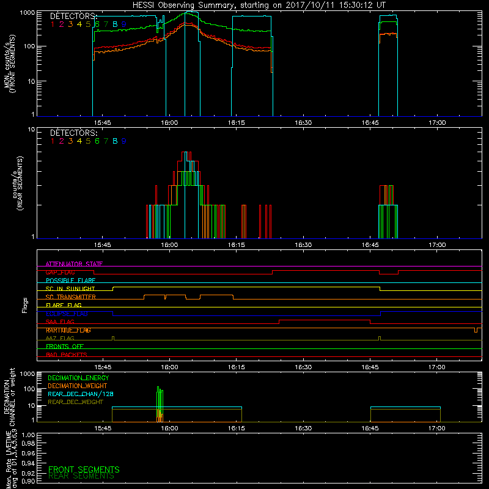The image size is (489, 489).
Task: Click yellow detector 4 in front segments legend
Action: [79, 24]
